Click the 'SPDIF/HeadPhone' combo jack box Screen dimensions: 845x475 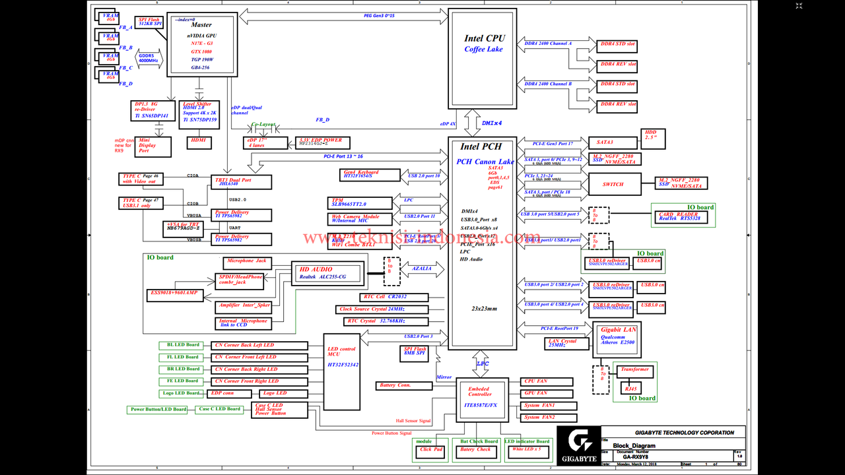[x=240, y=280]
